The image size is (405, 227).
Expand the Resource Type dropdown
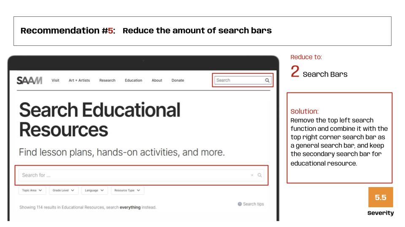(x=127, y=190)
